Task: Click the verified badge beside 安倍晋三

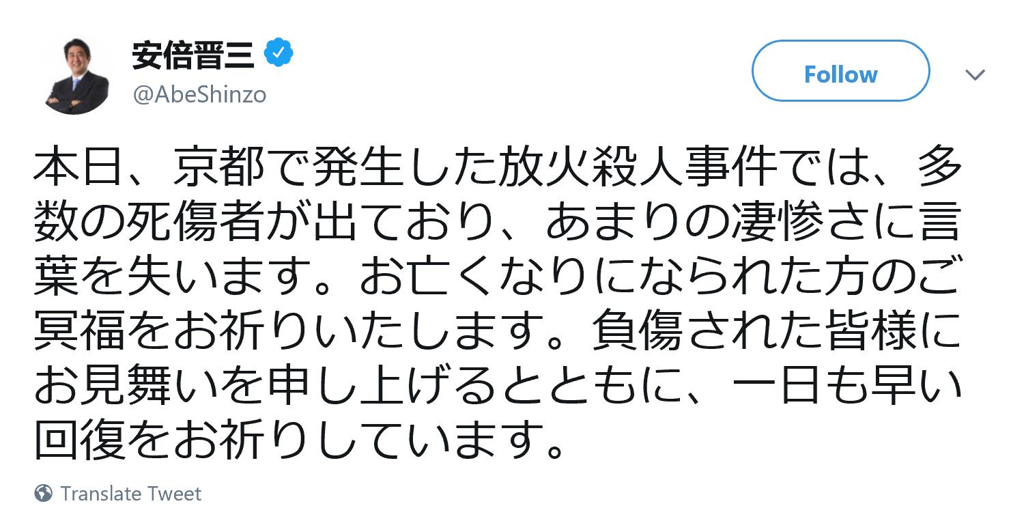Action: tap(279, 55)
